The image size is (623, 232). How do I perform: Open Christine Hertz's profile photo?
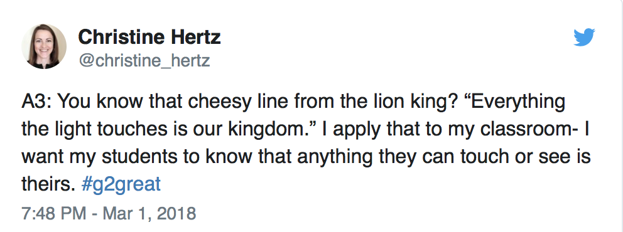click(44, 46)
